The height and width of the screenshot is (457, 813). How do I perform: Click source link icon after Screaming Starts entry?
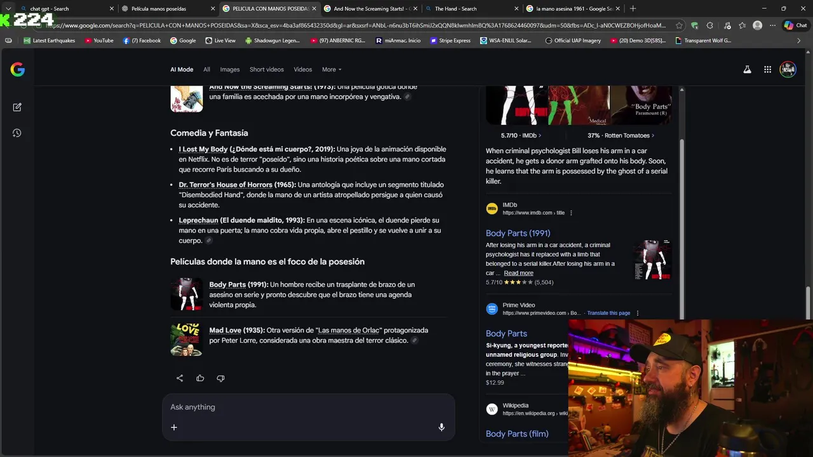(408, 96)
